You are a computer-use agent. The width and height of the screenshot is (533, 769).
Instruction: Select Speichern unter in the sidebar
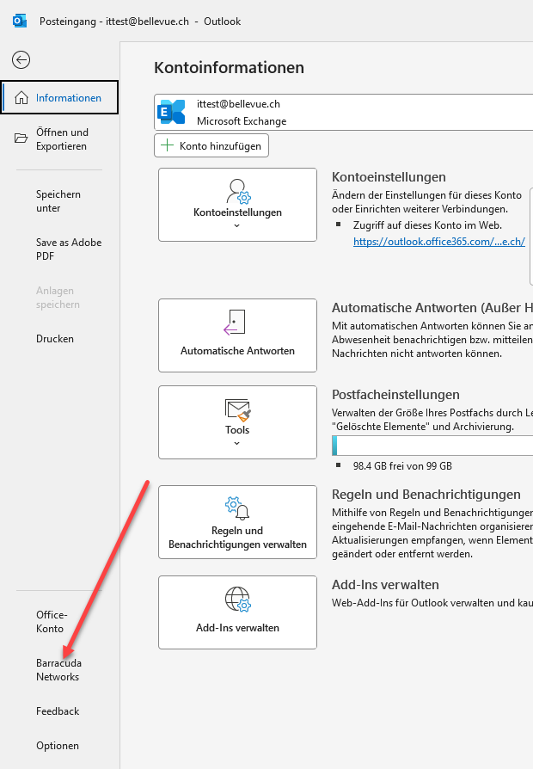pos(59,201)
